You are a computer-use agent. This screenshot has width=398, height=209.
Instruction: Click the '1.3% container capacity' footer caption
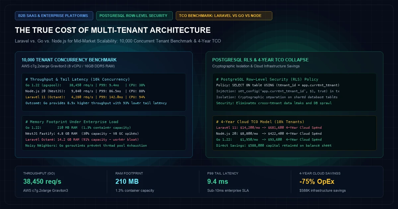(135, 191)
